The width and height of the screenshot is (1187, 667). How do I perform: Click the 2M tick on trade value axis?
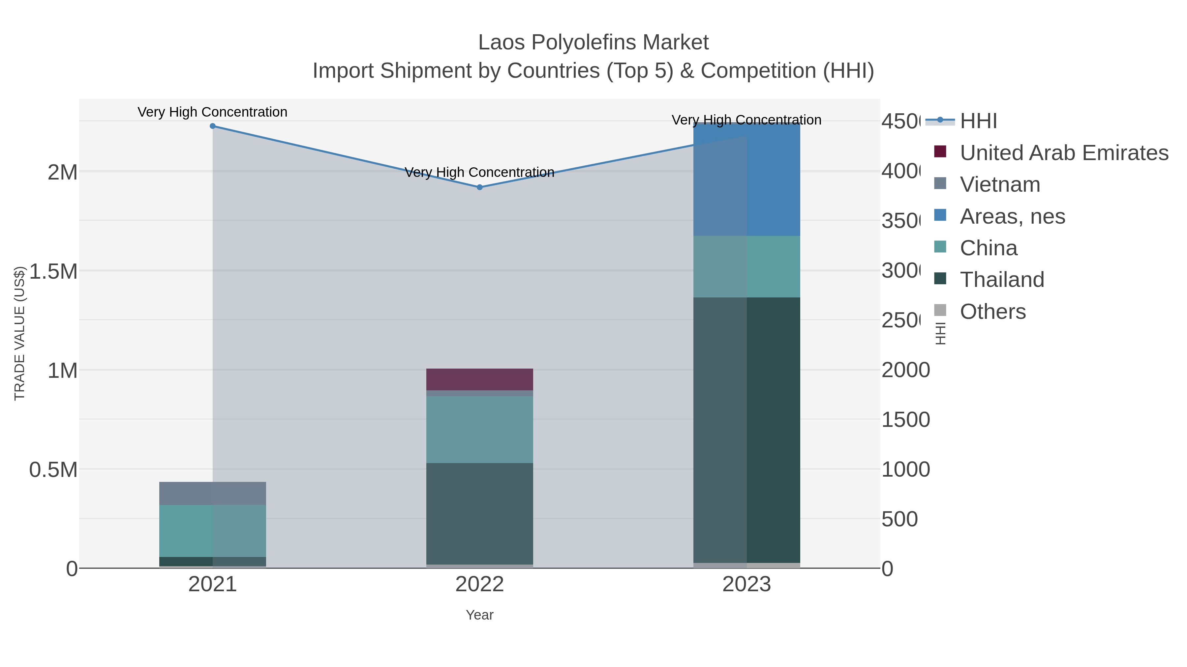point(63,173)
